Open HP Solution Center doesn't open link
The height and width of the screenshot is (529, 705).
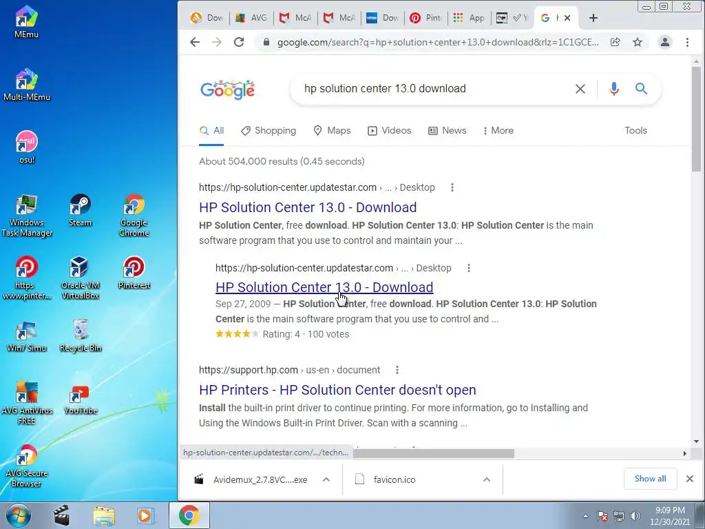(x=337, y=390)
